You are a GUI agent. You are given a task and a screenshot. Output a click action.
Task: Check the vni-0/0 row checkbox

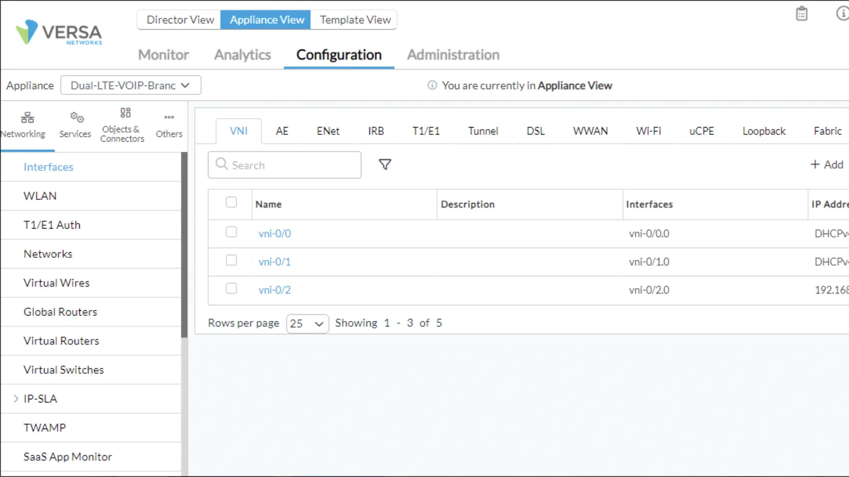pyautogui.click(x=231, y=232)
